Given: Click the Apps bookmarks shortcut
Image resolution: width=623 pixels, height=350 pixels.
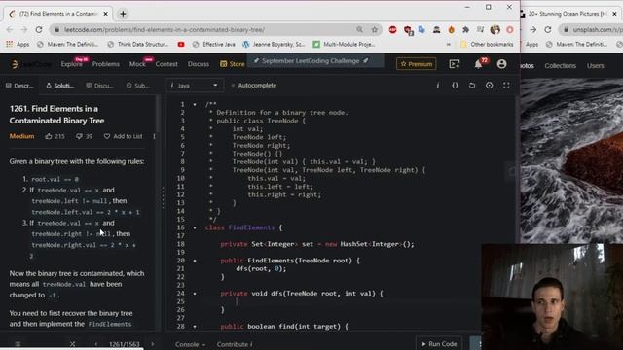Looking at the screenshot, I should coord(18,44).
